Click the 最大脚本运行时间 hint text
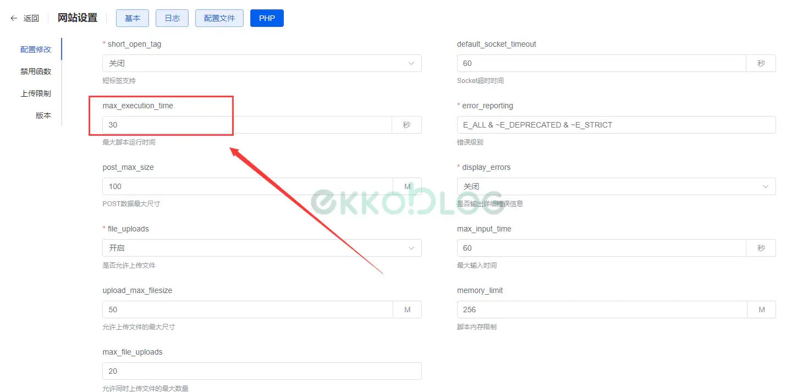The height and width of the screenshot is (392, 803). pos(129,142)
